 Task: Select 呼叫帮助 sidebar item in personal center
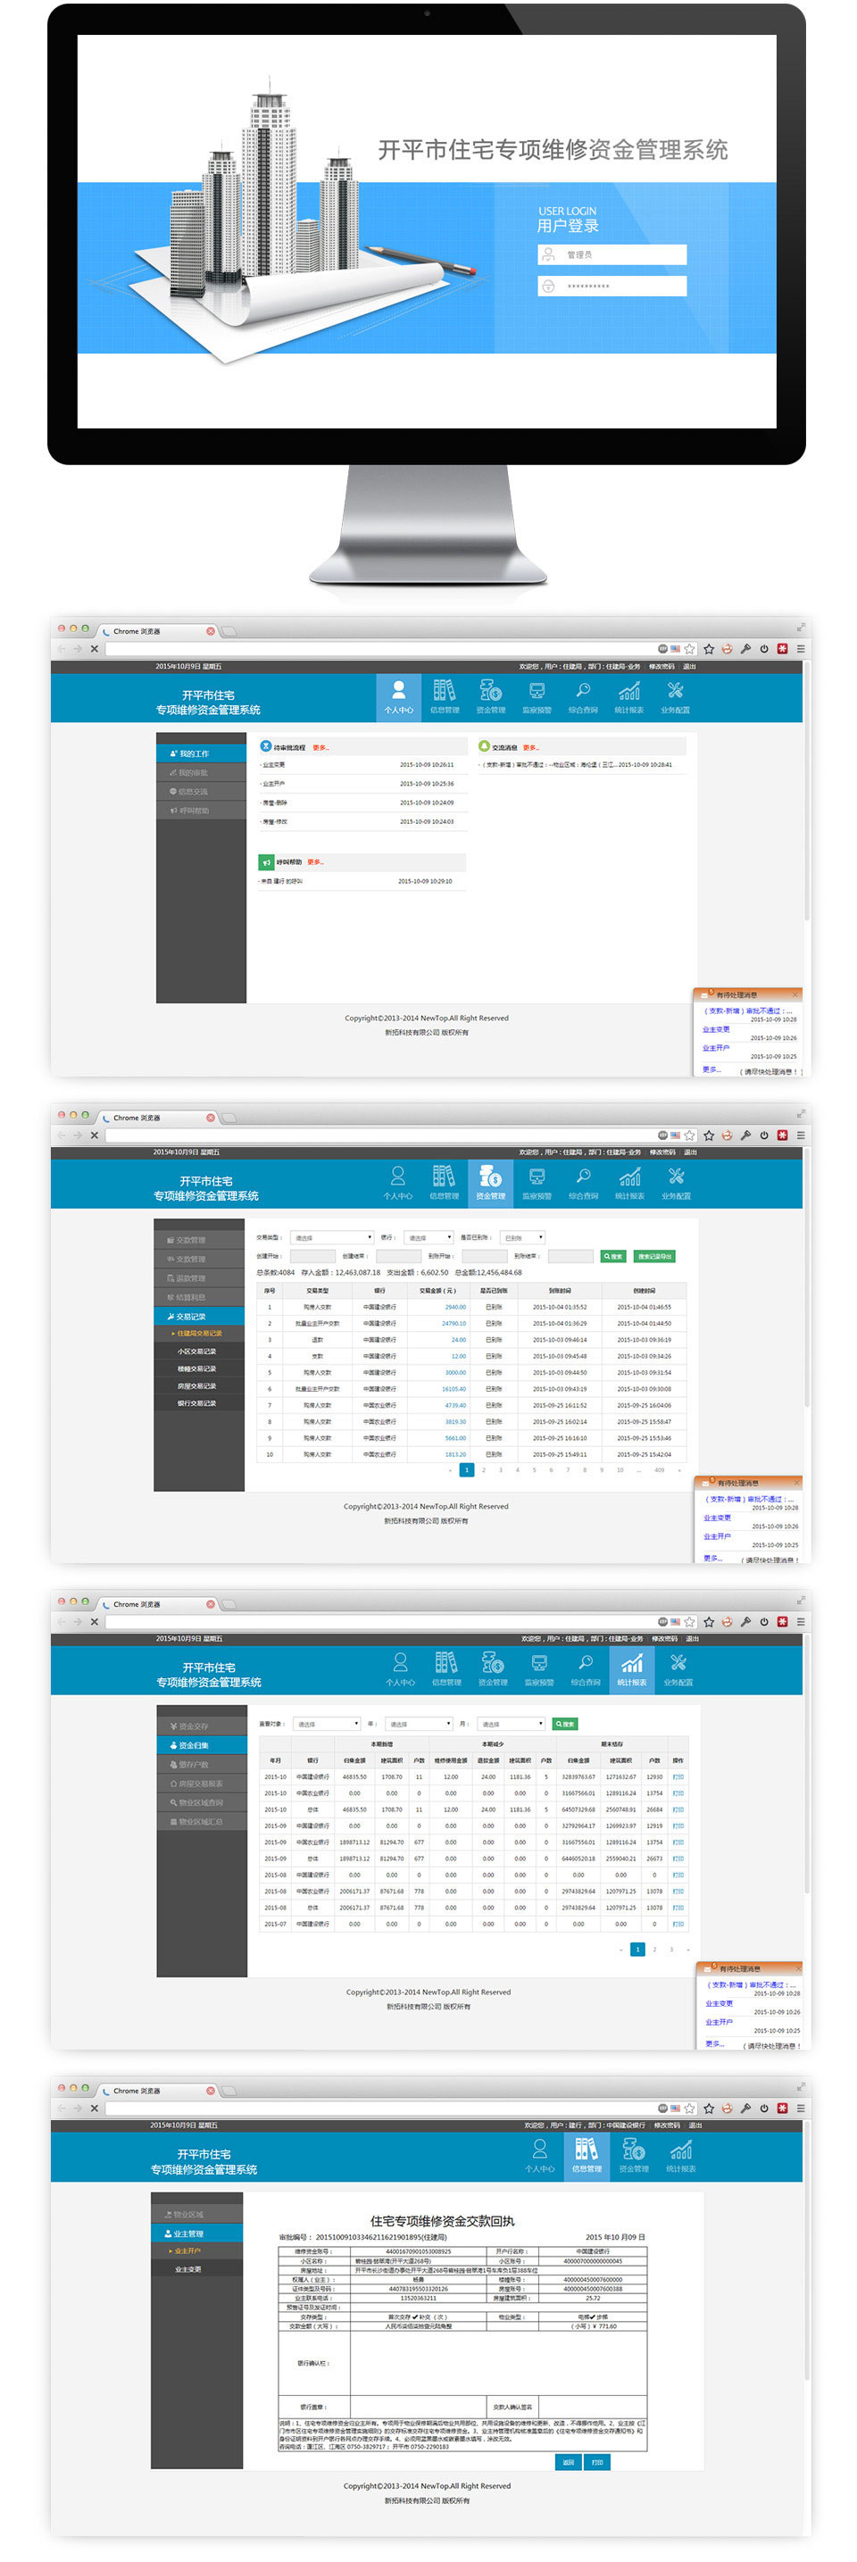pyautogui.click(x=201, y=811)
